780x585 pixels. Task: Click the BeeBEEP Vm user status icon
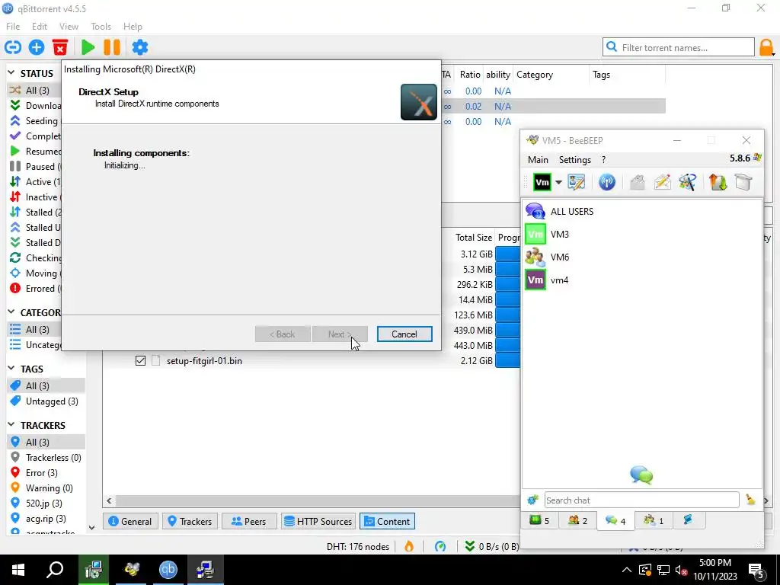(x=542, y=182)
